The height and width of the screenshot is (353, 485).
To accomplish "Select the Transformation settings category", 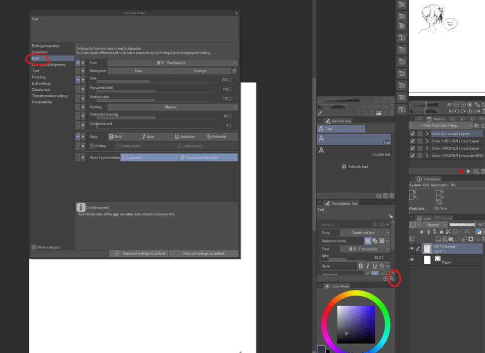I will [50, 96].
